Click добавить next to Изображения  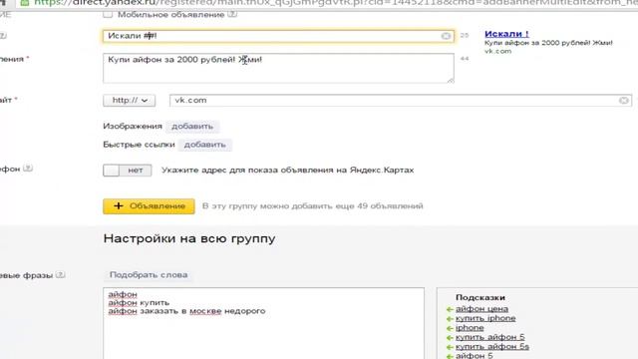[x=192, y=127]
